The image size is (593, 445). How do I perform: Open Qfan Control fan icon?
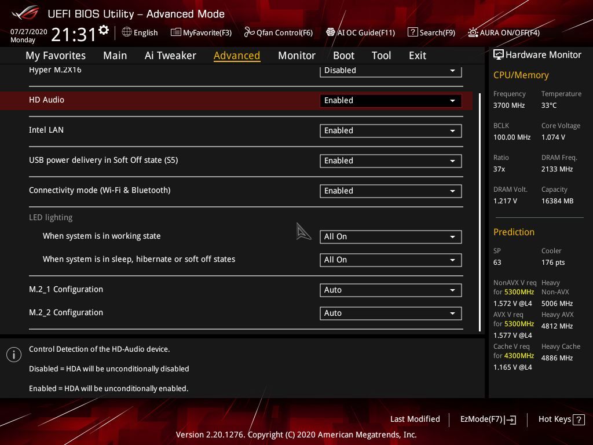(249, 32)
